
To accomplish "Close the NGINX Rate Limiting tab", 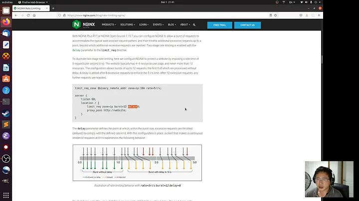I will click(x=47, y=8).
